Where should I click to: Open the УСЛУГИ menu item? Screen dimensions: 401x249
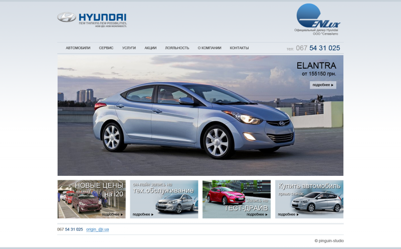[x=129, y=48]
